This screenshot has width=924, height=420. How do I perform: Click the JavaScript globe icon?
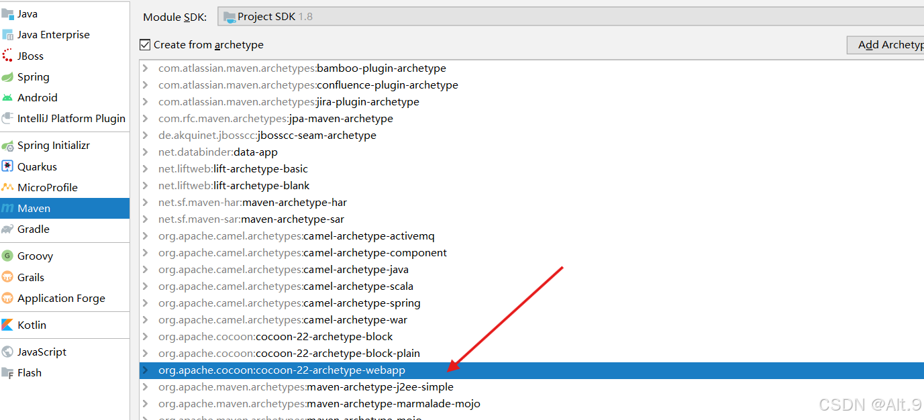click(x=7, y=352)
